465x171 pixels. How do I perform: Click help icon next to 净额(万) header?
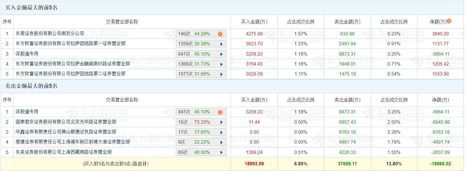(449, 21)
